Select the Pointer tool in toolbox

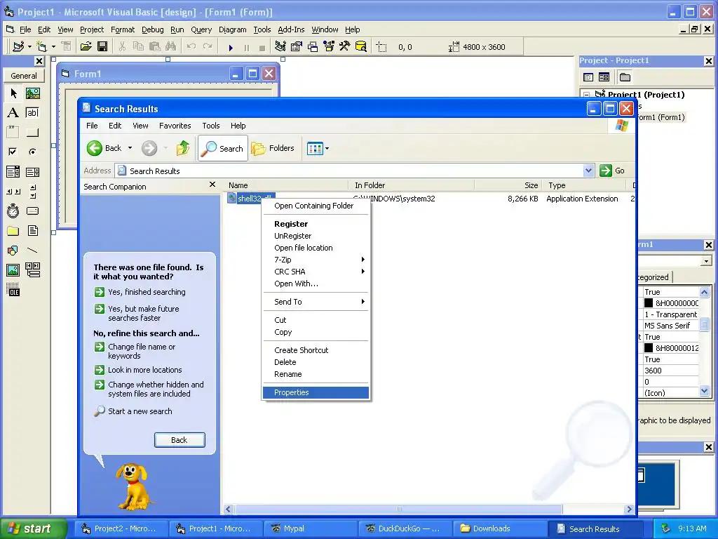click(x=13, y=93)
